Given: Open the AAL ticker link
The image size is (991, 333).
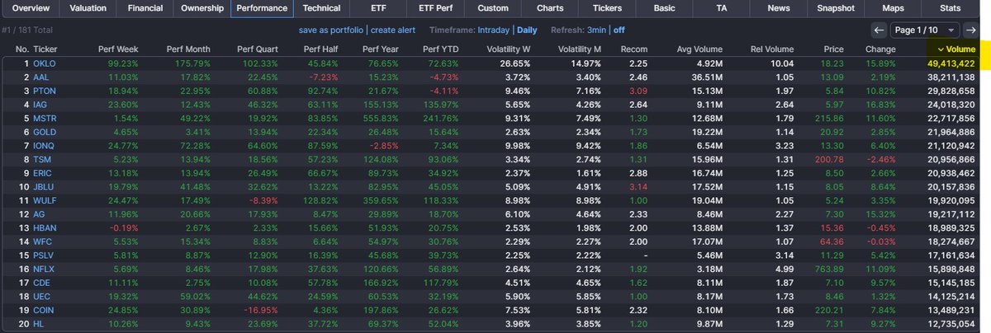Looking at the screenshot, I should click(x=42, y=76).
